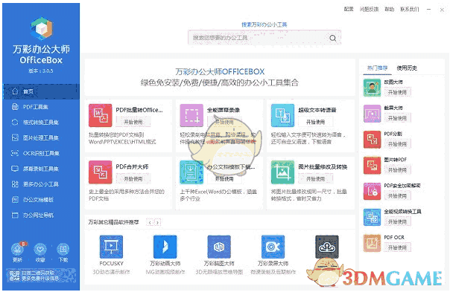Viewport: 450px width, 292px height.
Task: Start using 全能视频转换工具
Action: (x=398, y=222)
